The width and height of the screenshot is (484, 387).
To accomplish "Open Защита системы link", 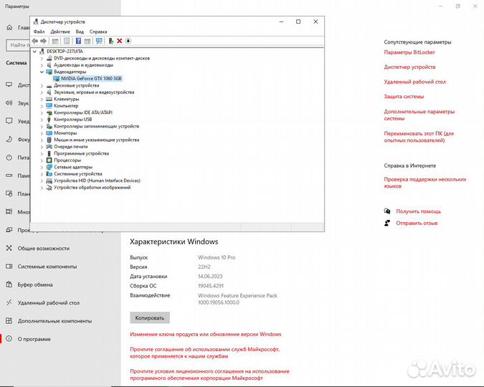I will pos(404,96).
